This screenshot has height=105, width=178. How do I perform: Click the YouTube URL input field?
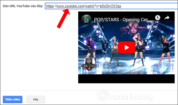coord(112,6)
